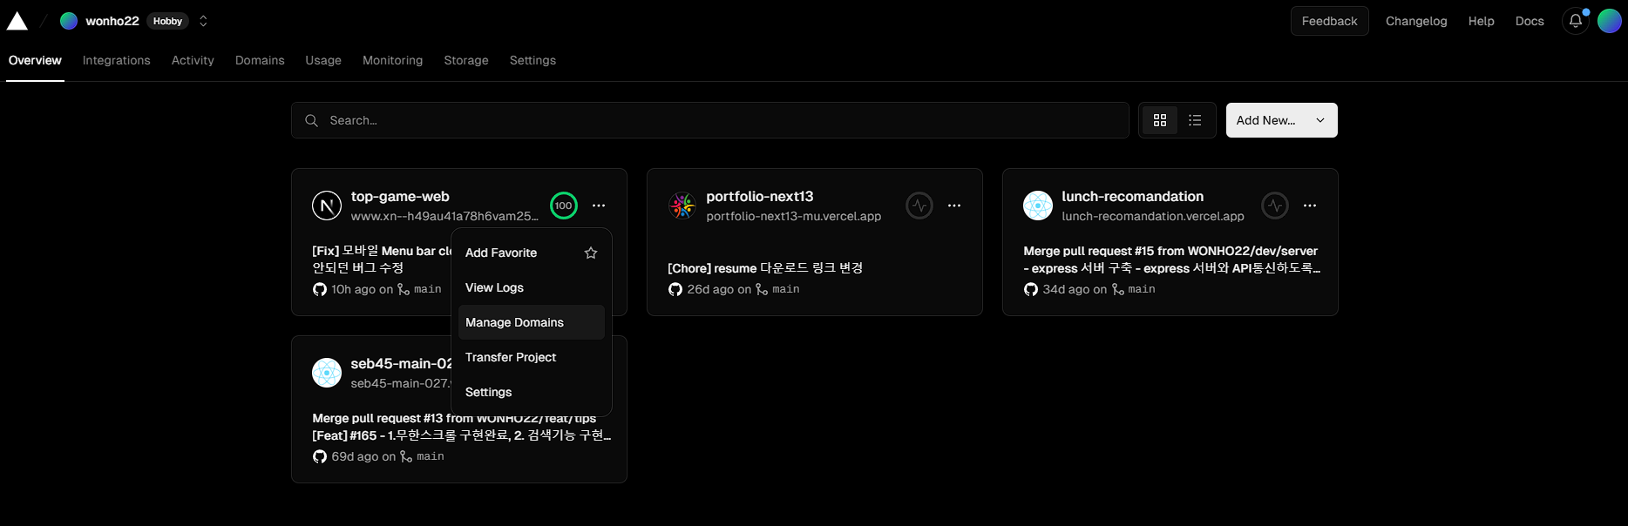The image size is (1628, 526).
Task: Open the Docs link
Action: click(1530, 21)
